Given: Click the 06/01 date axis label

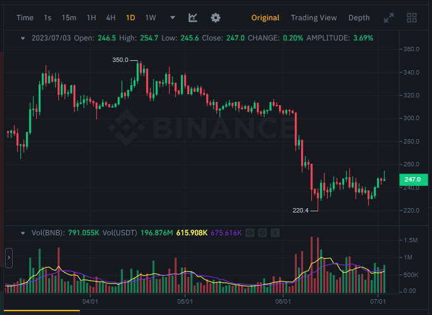Looking at the screenshot, I should click(283, 301).
